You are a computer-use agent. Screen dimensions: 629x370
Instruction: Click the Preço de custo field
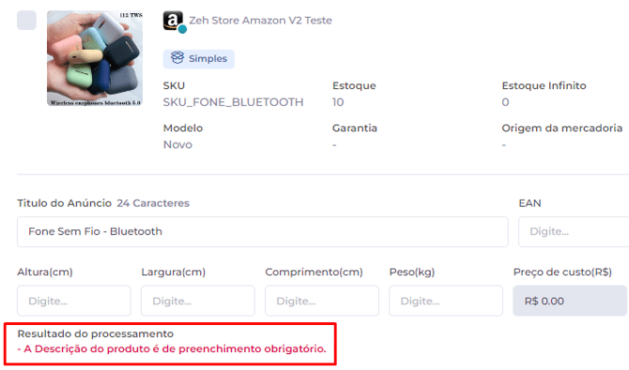(570, 301)
